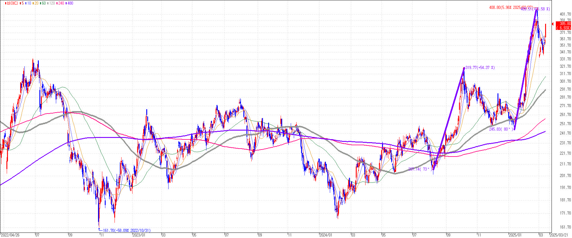Click the 245.83 (80°) trendline start label

501,129
